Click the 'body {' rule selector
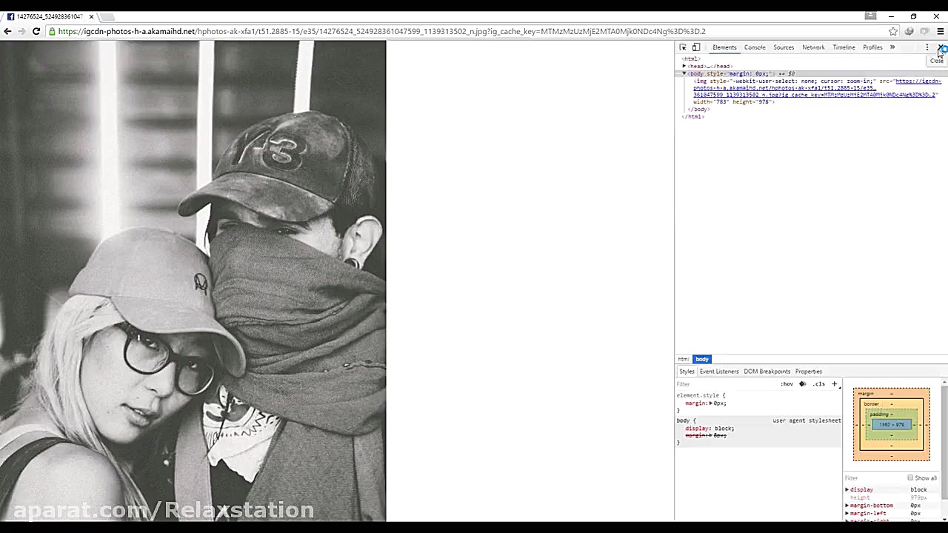This screenshot has height=533, width=948. 686,420
